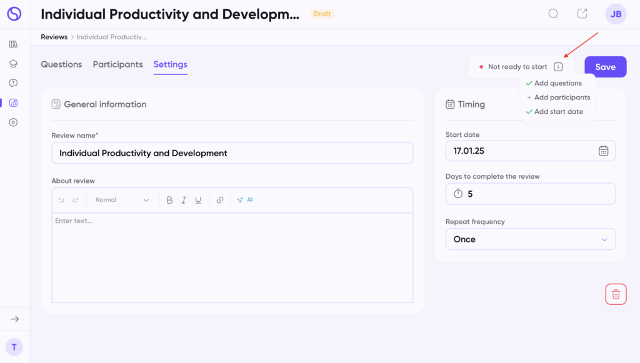Image resolution: width=640 pixels, height=363 pixels.
Task: Click the Review name input field
Action: [x=232, y=153]
